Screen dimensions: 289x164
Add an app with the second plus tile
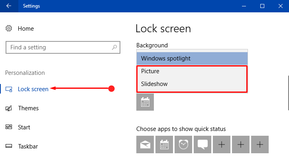(x=241, y=144)
